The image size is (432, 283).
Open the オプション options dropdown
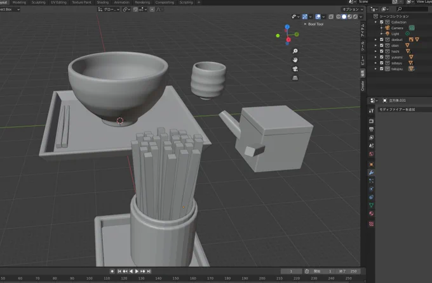click(x=353, y=9)
